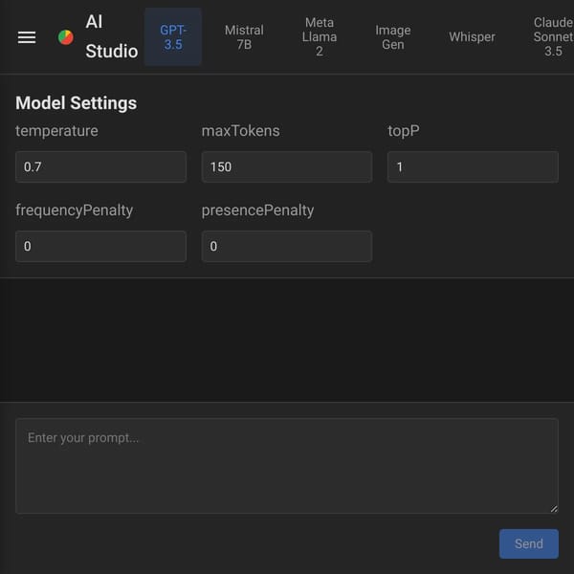Image resolution: width=574 pixels, height=574 pixels.
Task: Select the GPT-3.5 model tab
Action: pos(173,37)
